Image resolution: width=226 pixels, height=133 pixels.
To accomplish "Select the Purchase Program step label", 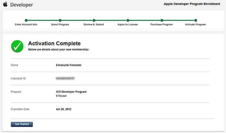I will [161, 25].
